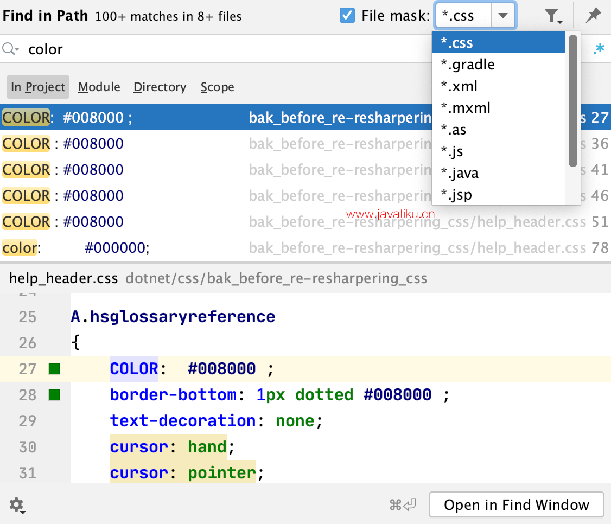Uncheck the File mask checkbox
611x524 pixels.
pos(347,15)
